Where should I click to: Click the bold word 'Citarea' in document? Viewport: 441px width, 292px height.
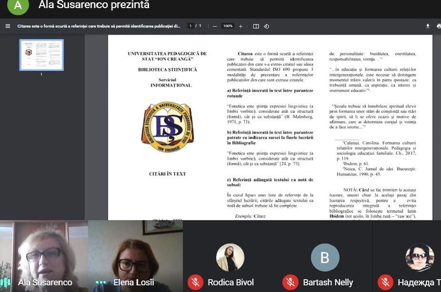coord(245,54)
